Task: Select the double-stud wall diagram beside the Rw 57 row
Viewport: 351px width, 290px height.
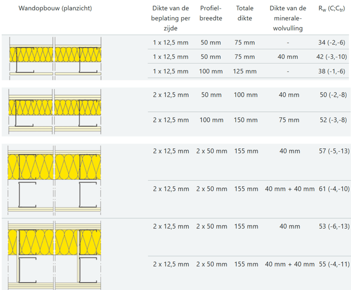Action: coord(54,180)
